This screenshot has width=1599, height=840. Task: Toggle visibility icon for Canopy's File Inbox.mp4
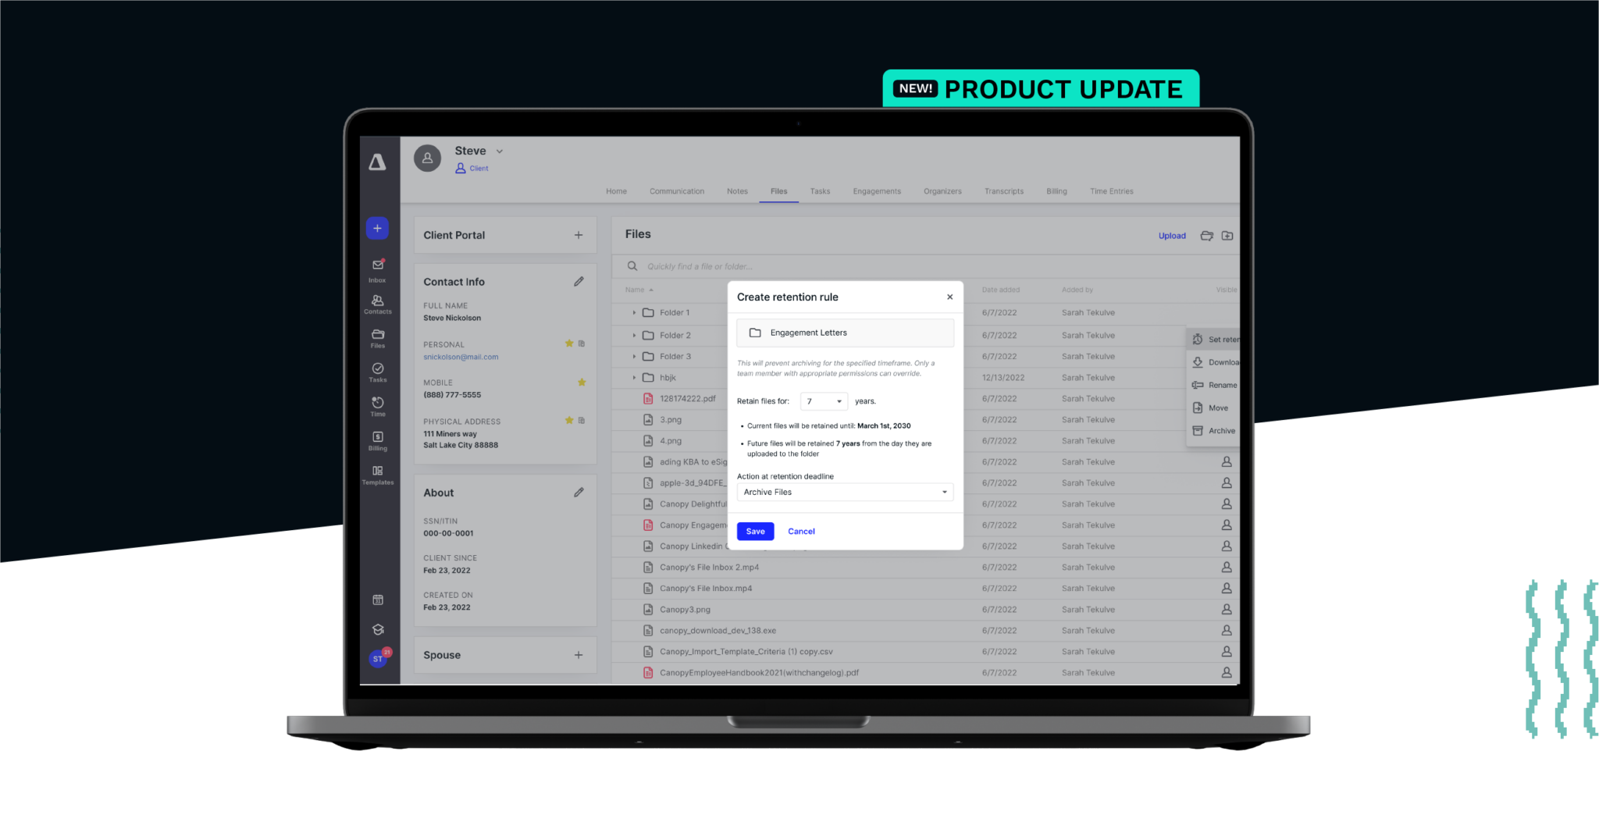point(1227,588)
